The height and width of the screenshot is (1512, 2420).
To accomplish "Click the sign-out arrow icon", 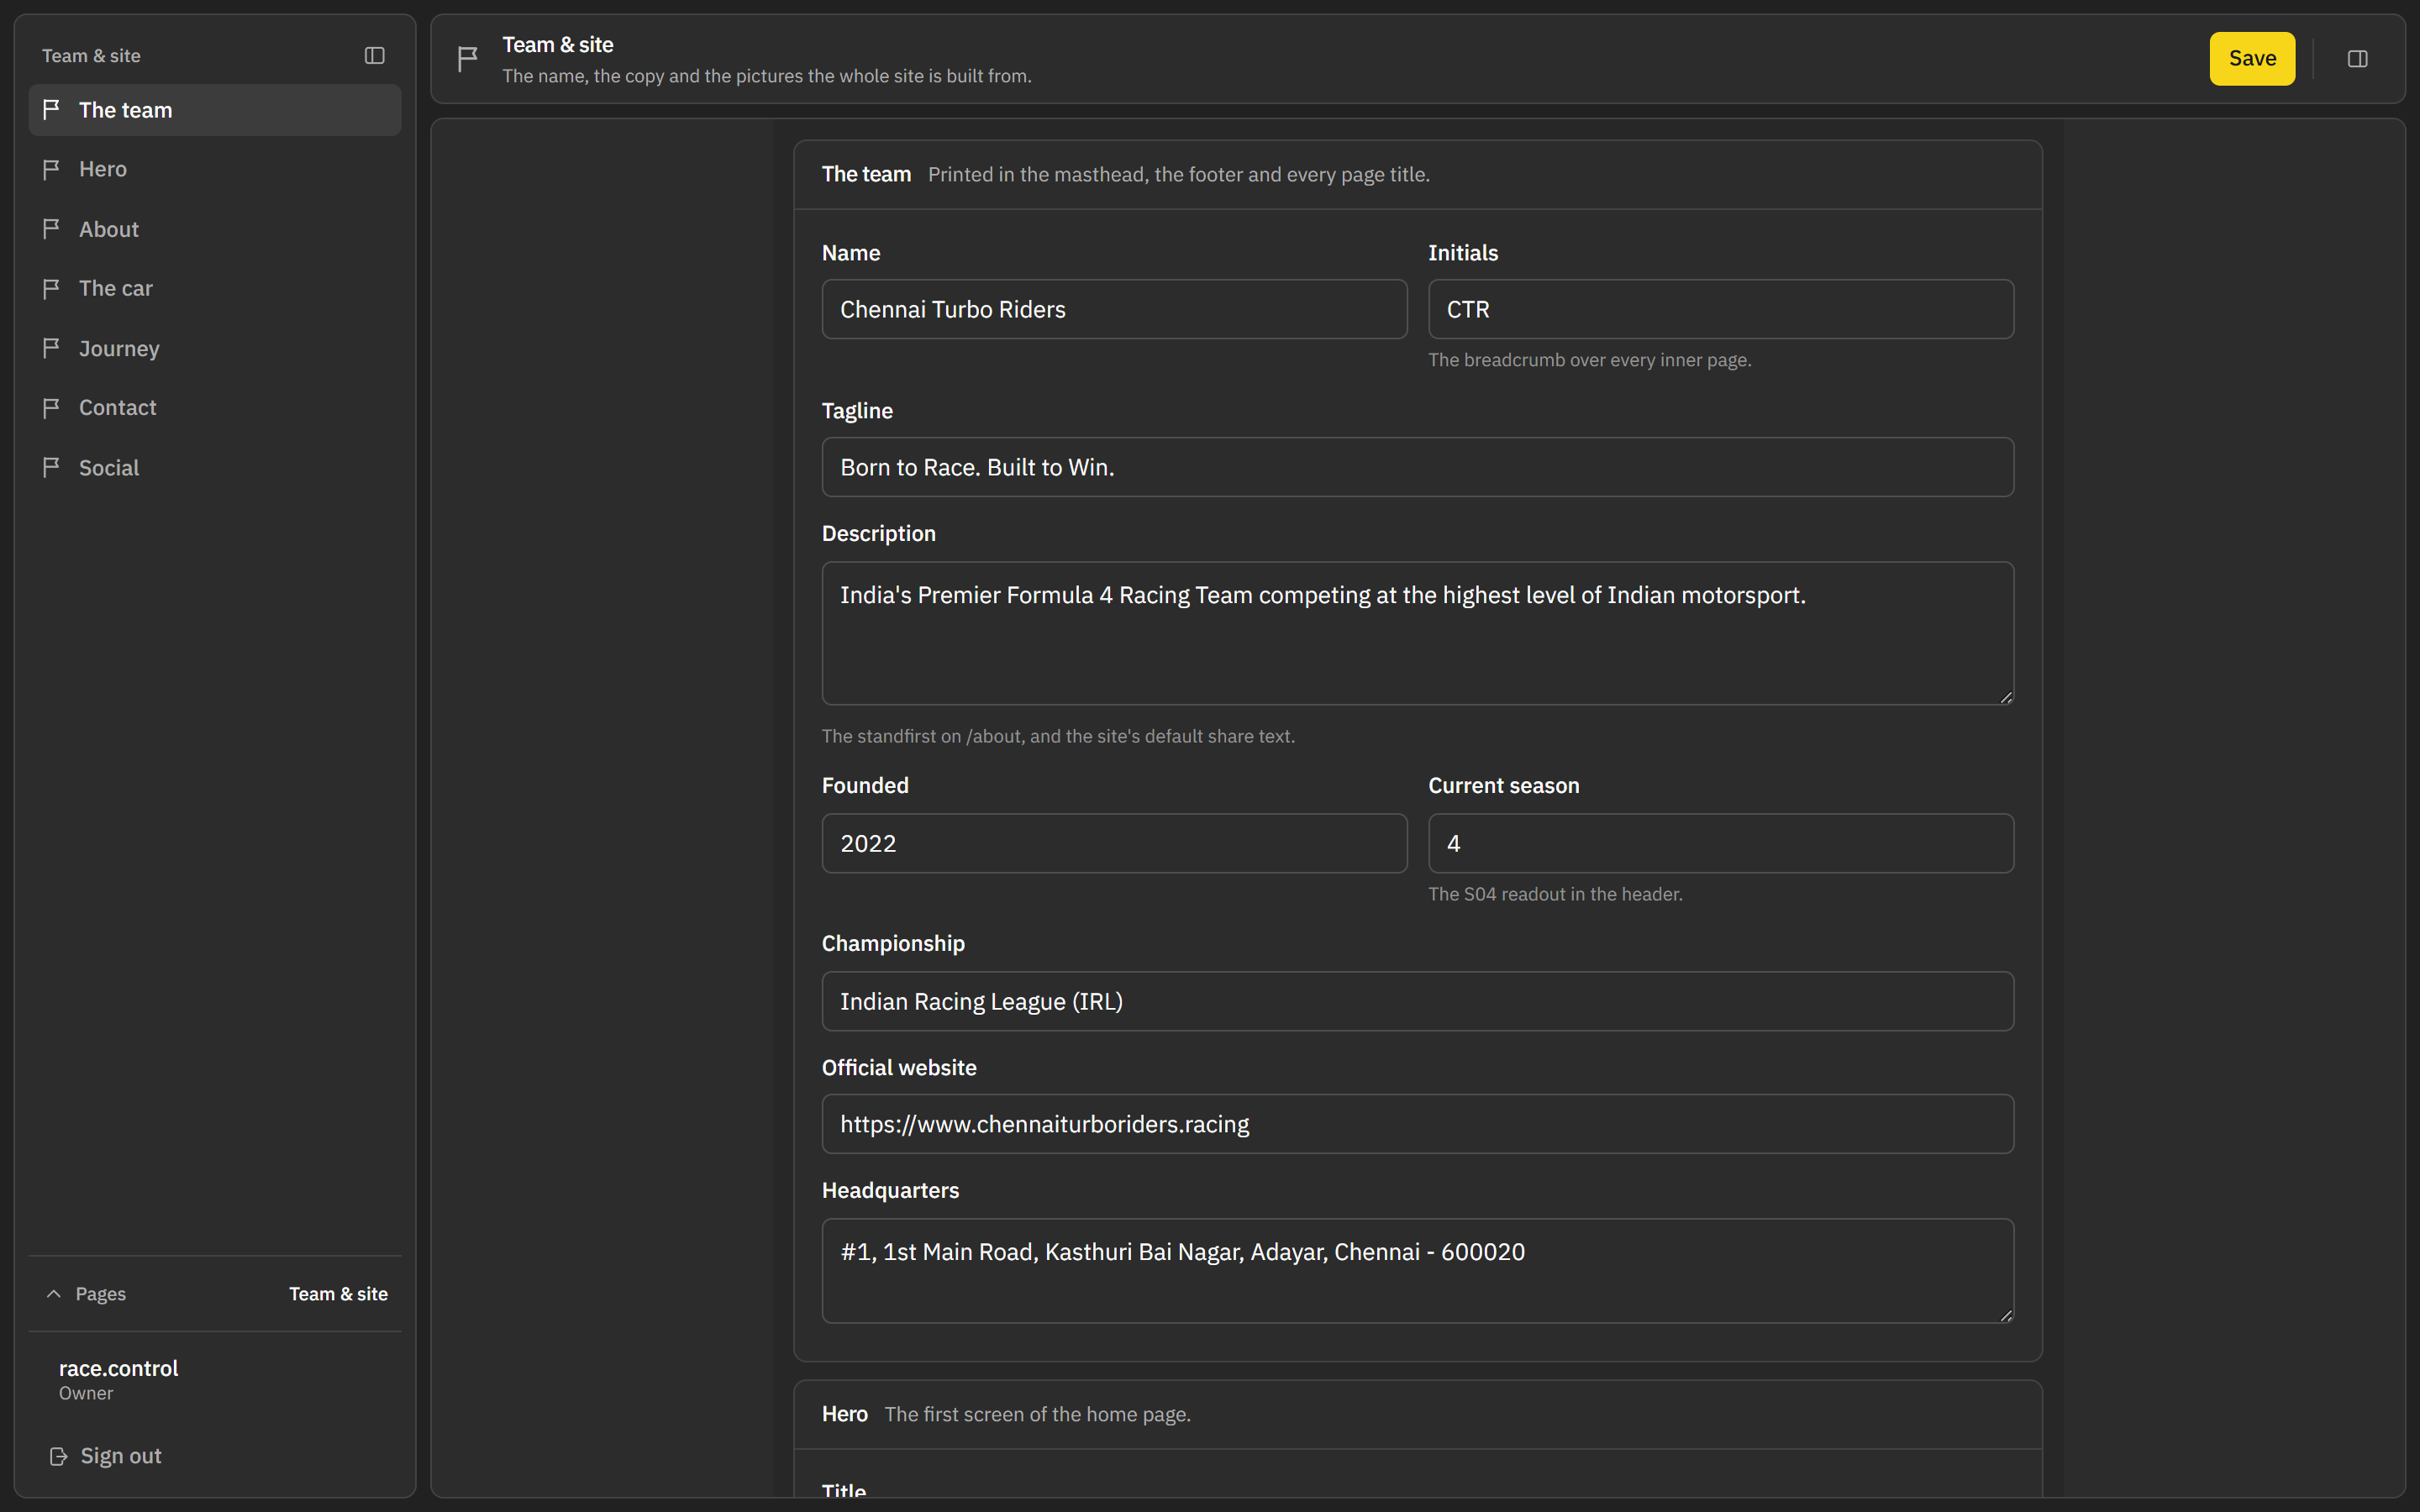I will pos(58,1456).
